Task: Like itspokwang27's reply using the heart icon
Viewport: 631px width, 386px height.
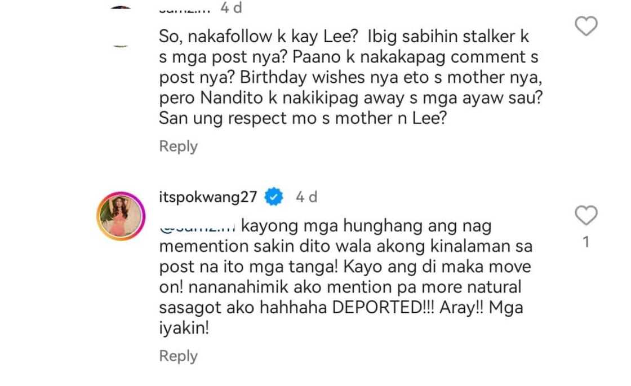Action: pyautogui.click(x=586, y=215)
